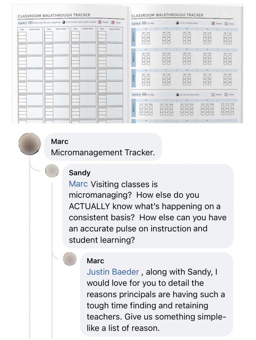Toggle the Cycle 2 Notes checkbox
Image resolution: width=256 pixels, height=340 pixels.
213,24
